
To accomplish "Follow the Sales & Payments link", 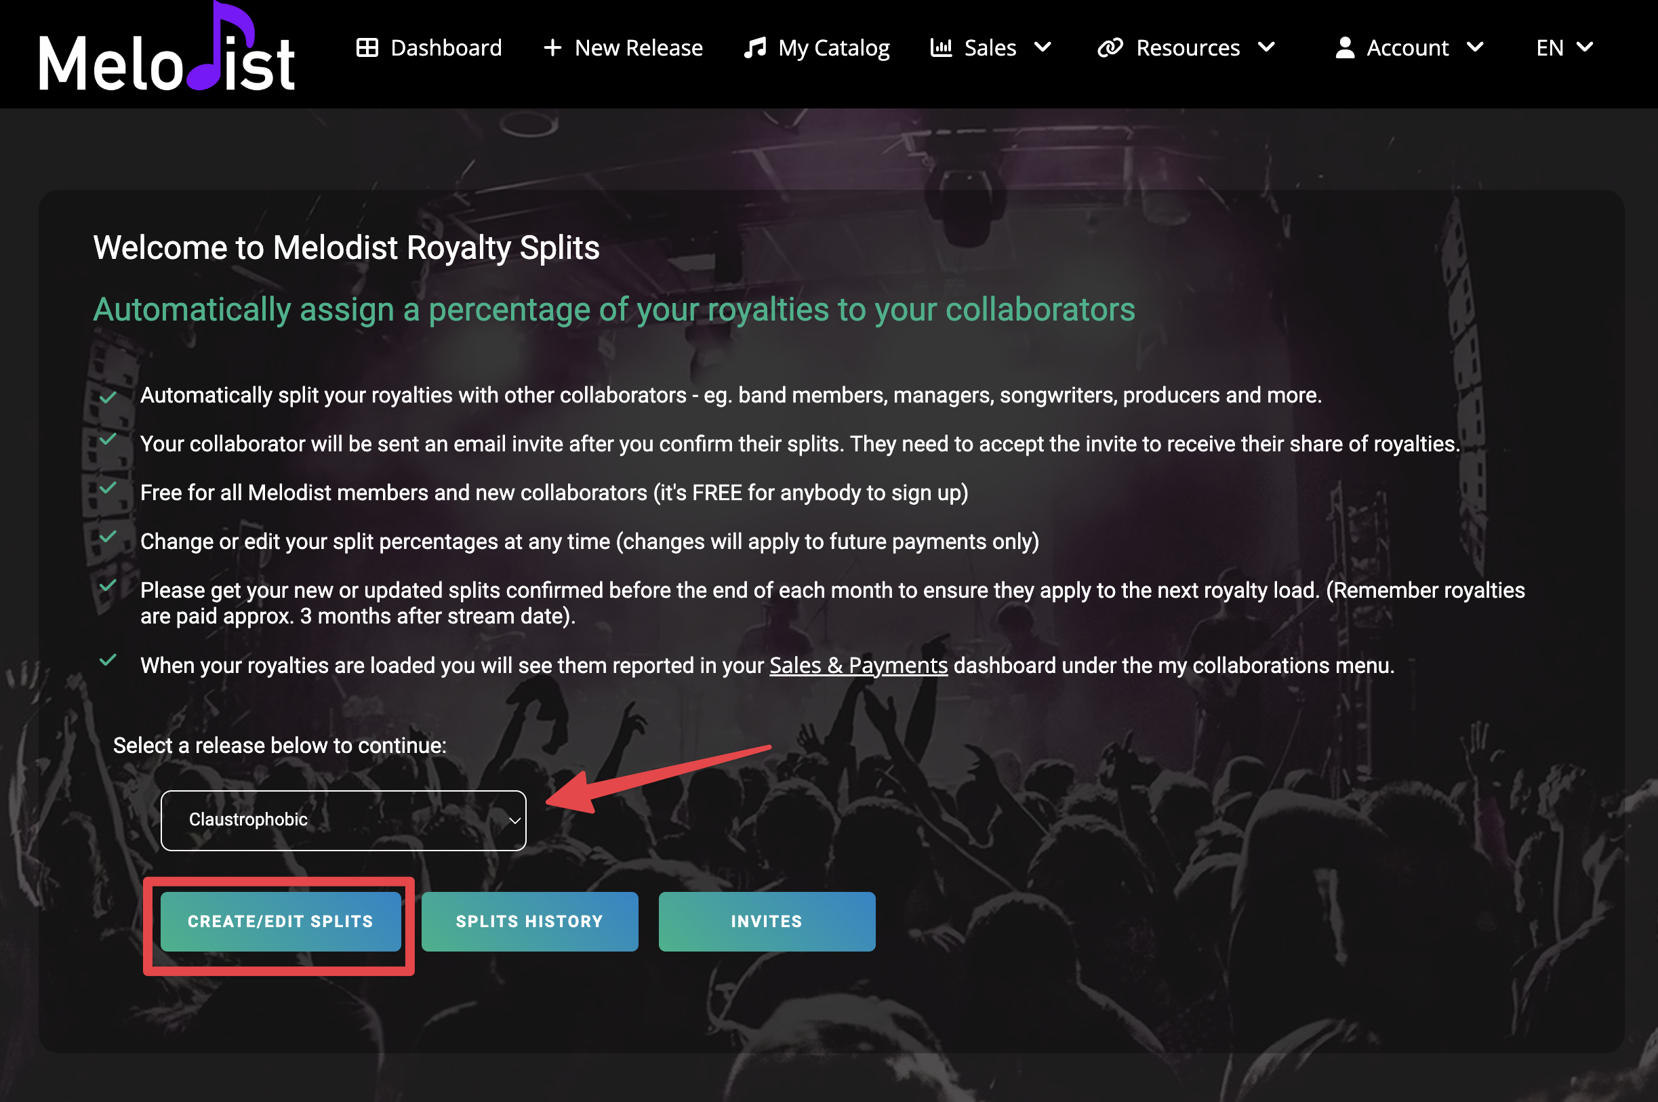I will pyautogui.click(x=858, y=666).
